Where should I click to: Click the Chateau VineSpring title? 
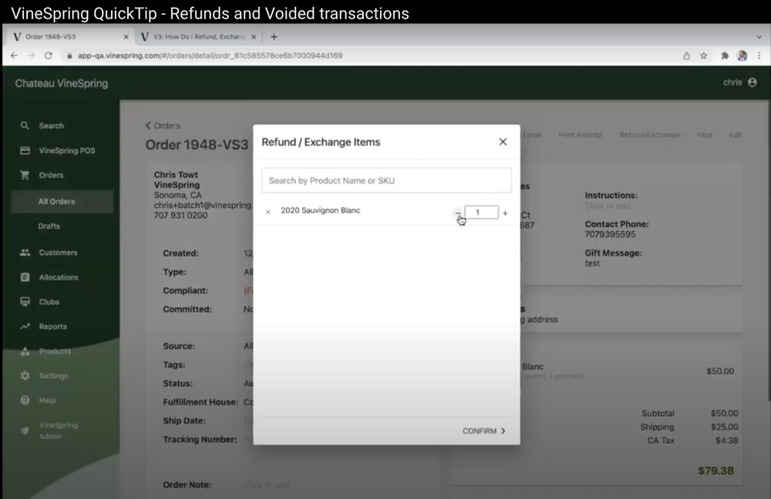62,83
